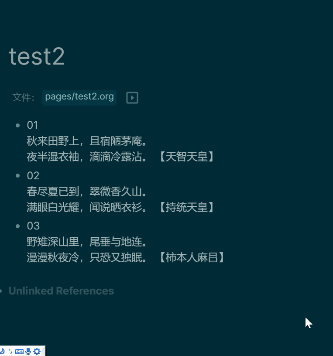This screenshot has height=356, width=333.
Task: Click the page title test2 to rename it
Action: pos(37,57)
